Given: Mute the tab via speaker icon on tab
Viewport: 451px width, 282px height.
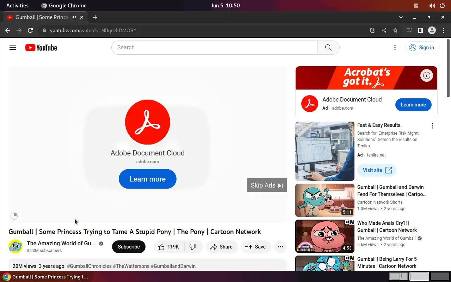Looking at the screenshot, I should [74, 17].
